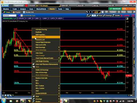This screenshot has width=137, height=103.
Task: Select Cancel Right Extension menu entry
Action: coord(46,42)
